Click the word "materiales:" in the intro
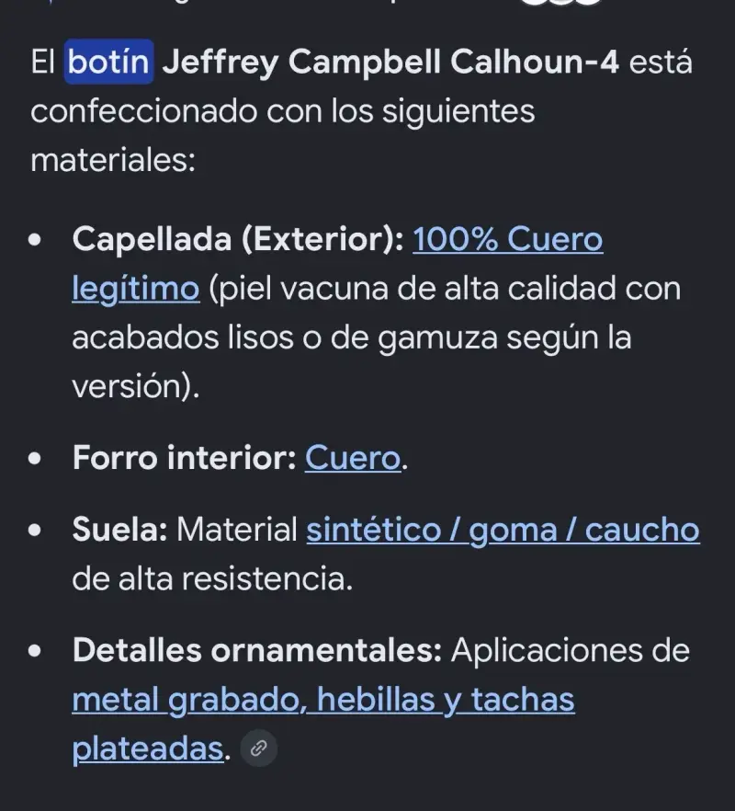 pos(113,160)
